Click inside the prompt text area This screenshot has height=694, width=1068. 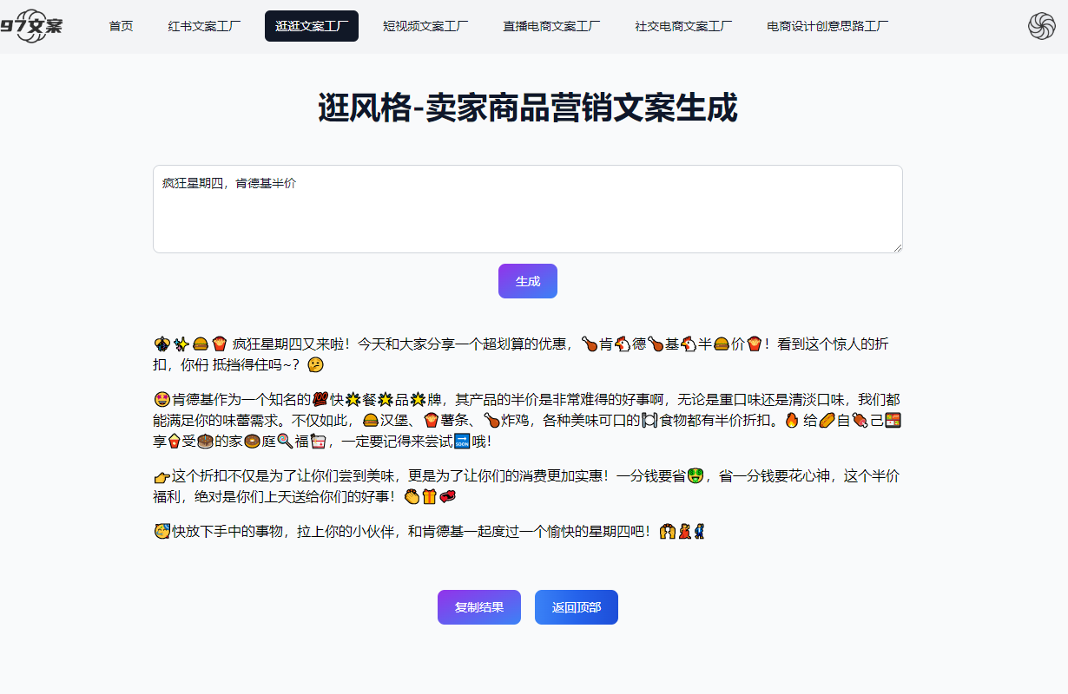pos(527,208)
